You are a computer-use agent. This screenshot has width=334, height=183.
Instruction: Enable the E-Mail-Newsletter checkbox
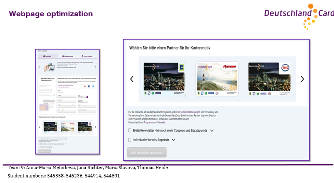[x=130, y=130]
